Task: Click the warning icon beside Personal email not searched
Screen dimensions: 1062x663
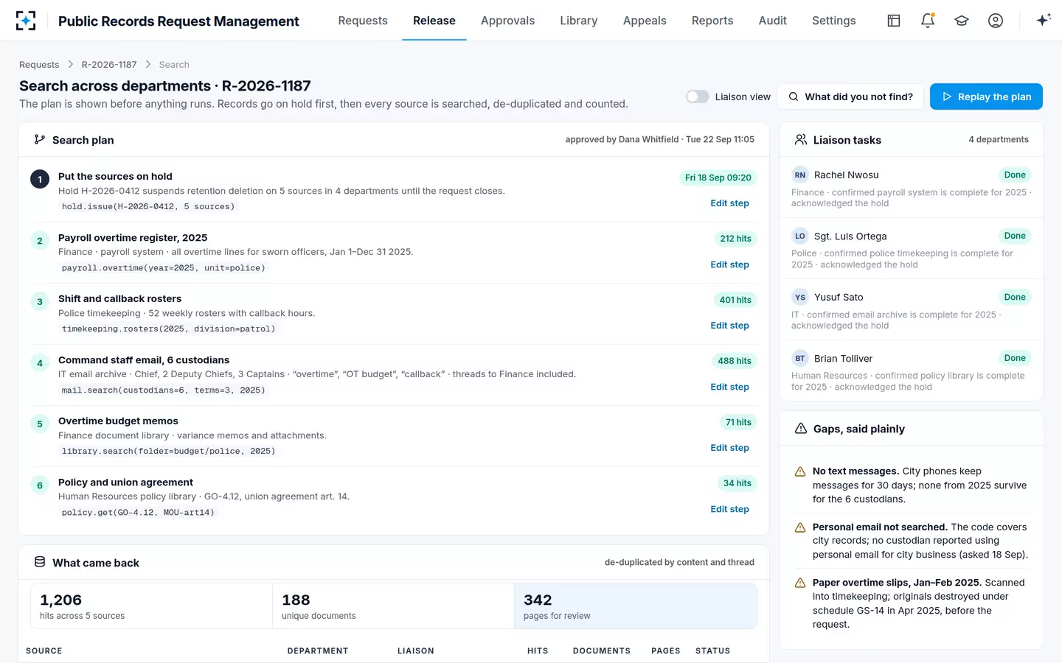Action: click(799, 527)
